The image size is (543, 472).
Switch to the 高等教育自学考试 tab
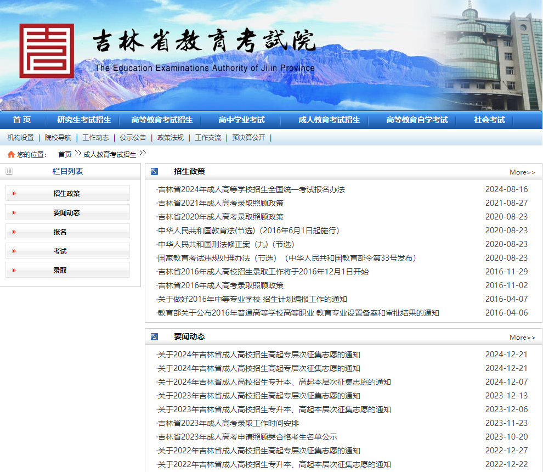click(417, 120)
